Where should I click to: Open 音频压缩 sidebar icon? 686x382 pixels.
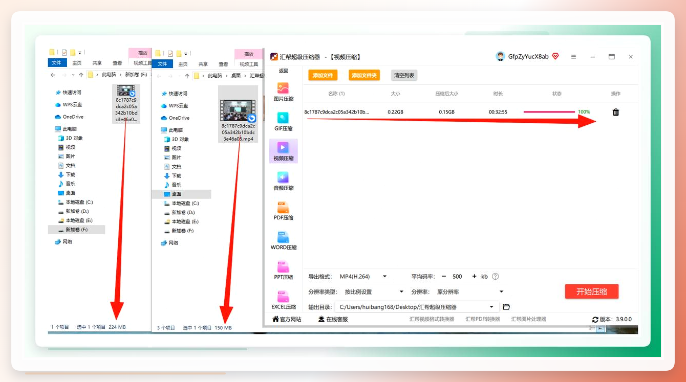pos(283,181)
